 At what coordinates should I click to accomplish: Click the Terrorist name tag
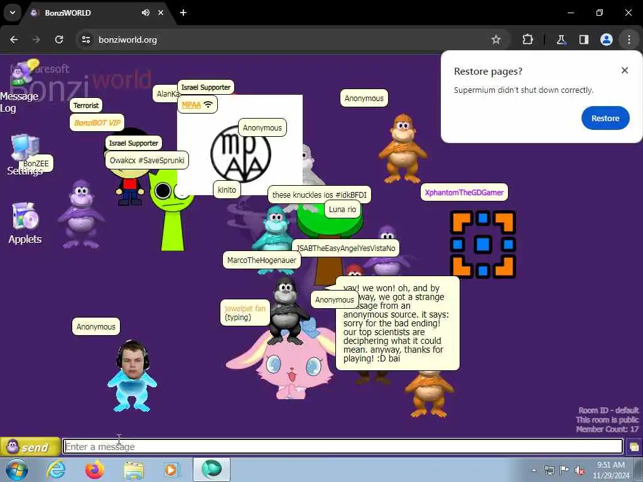point(86,105)
